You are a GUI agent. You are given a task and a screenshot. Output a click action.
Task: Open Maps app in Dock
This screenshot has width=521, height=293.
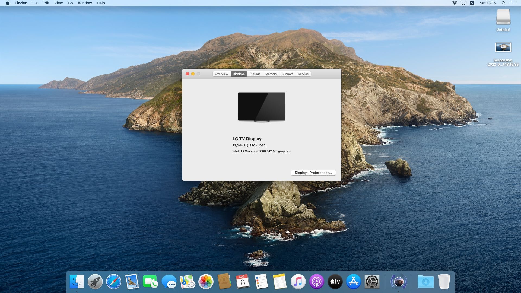click(x=188, y=282)
